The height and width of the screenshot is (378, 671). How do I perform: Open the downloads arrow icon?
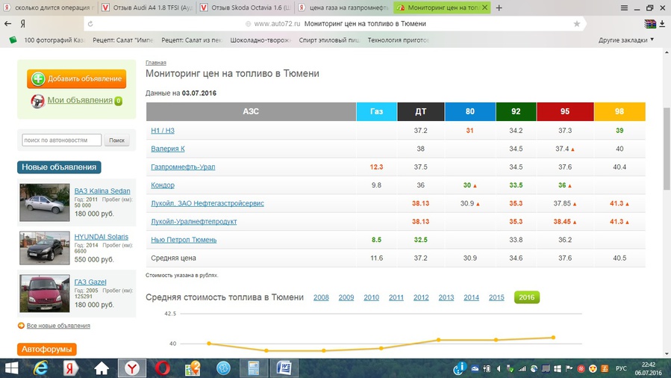pos(662,24)
